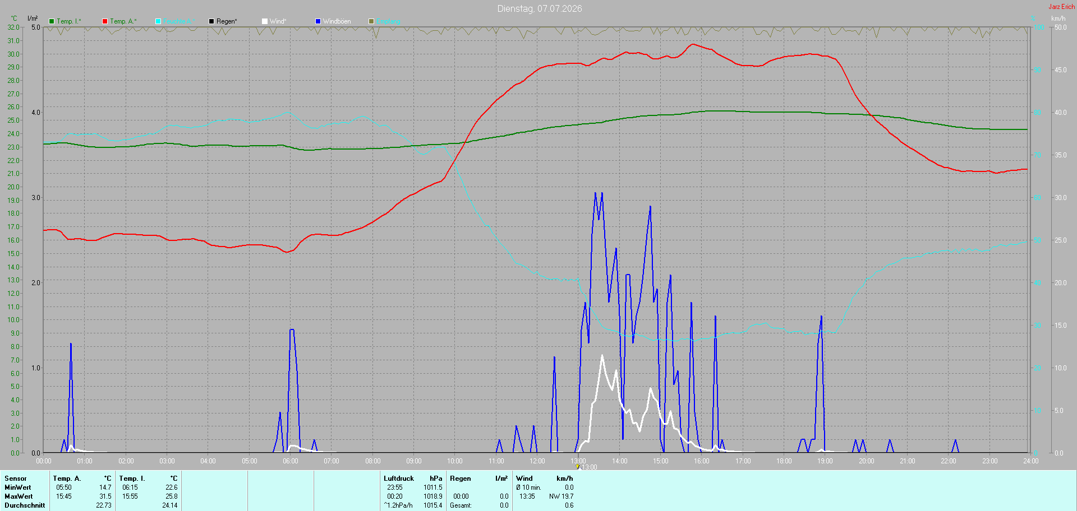Click the maximum pressure value '1018.9'
The height and width of the screenshot is (511, 1077).
(x=433, y=496)
